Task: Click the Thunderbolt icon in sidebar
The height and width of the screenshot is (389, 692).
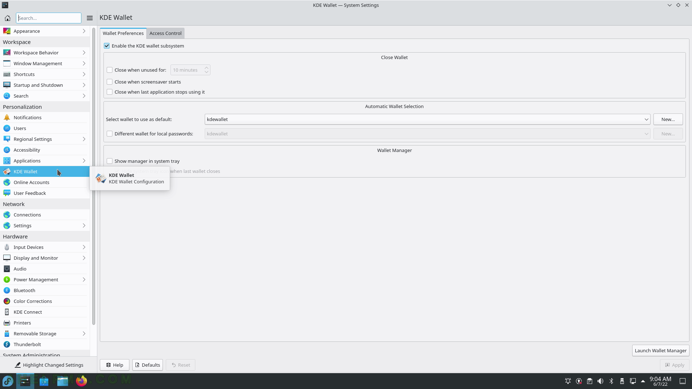Action: (x=7, y=344)
